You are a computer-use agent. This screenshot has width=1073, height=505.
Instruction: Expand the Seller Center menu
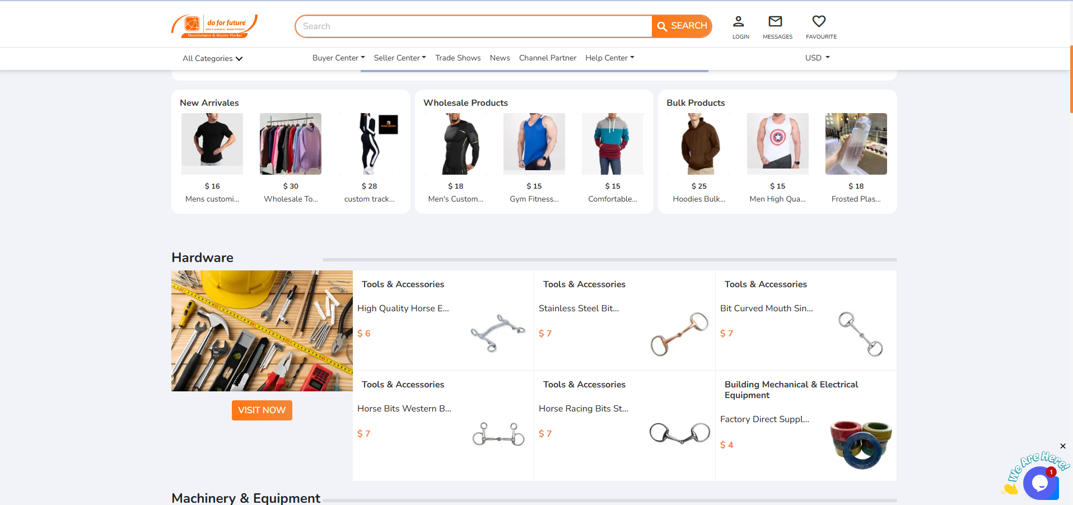point(400,58)
